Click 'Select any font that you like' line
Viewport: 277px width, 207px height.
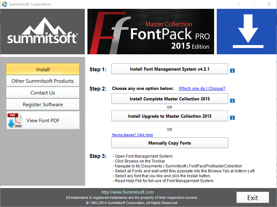pyautogui.click(x=162, y=176)
